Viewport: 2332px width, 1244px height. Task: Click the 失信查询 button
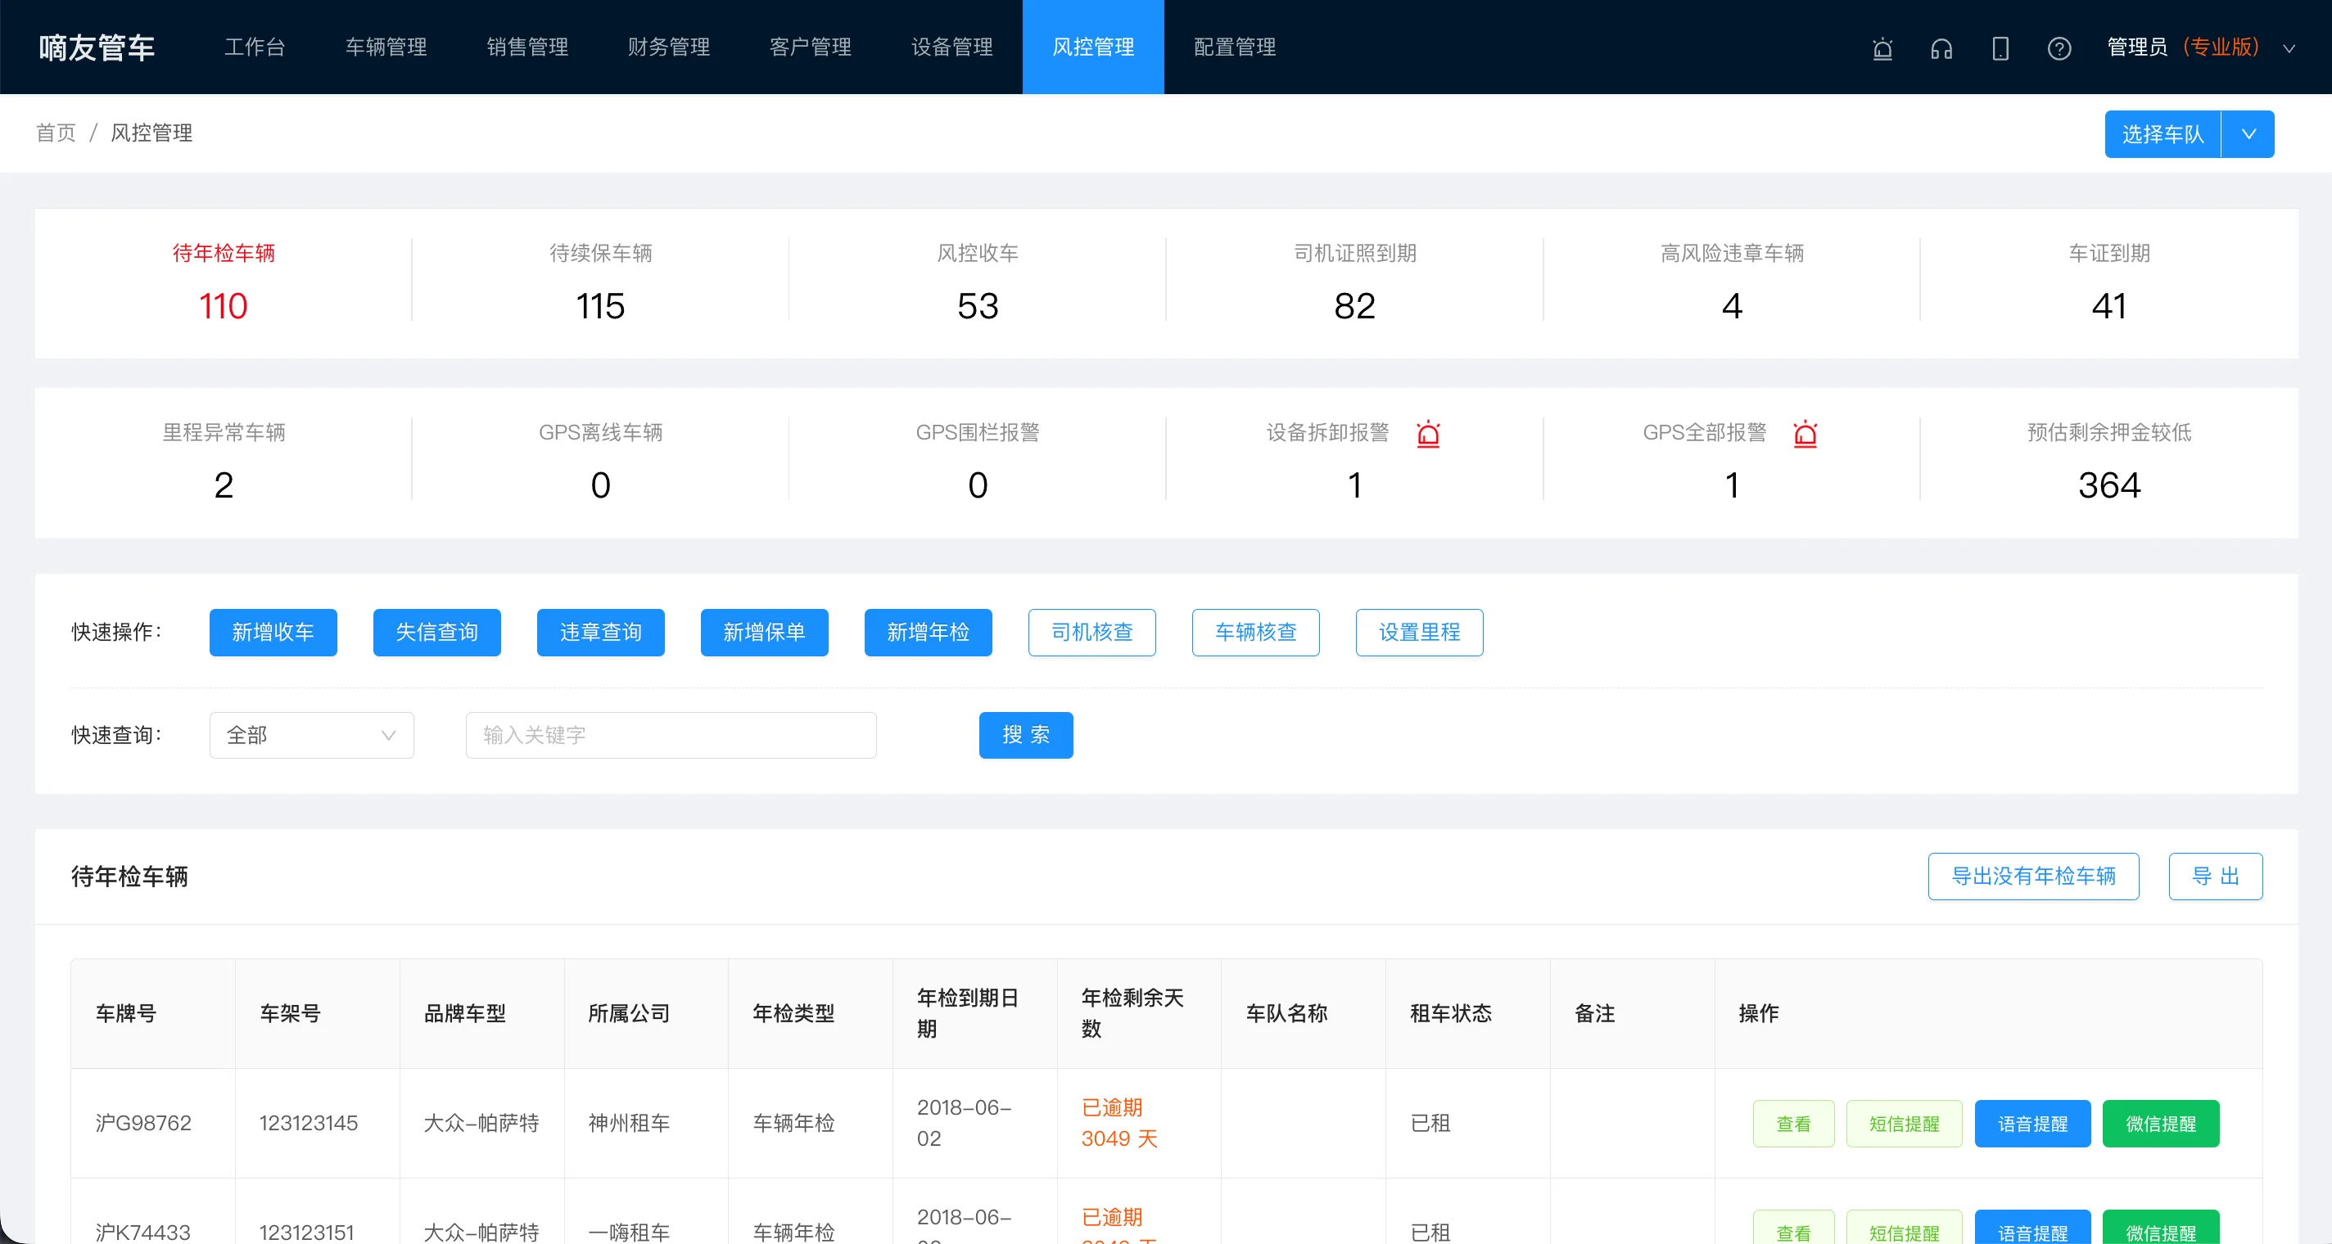click(x=436, y=633)
